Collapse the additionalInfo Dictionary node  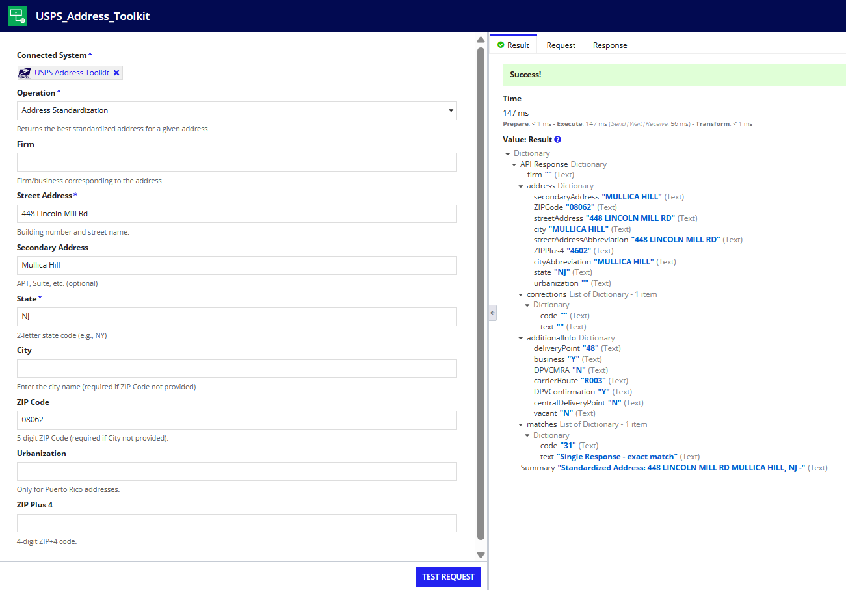click(x=521, y=339)
